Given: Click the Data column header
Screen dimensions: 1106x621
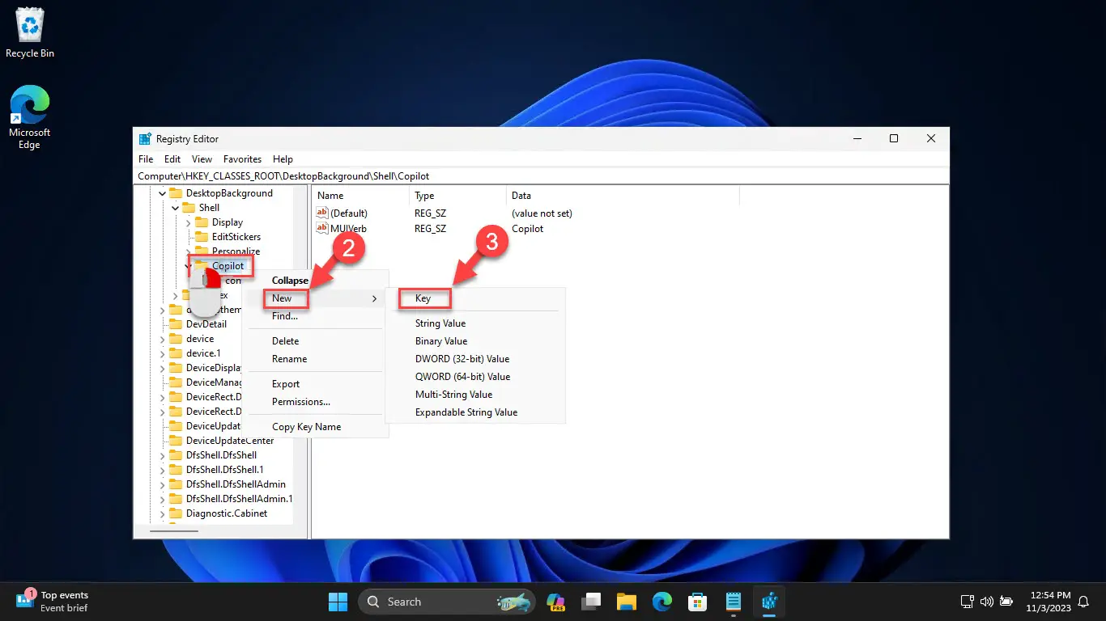Looking at the screenshot, I should tap(623, 196).
